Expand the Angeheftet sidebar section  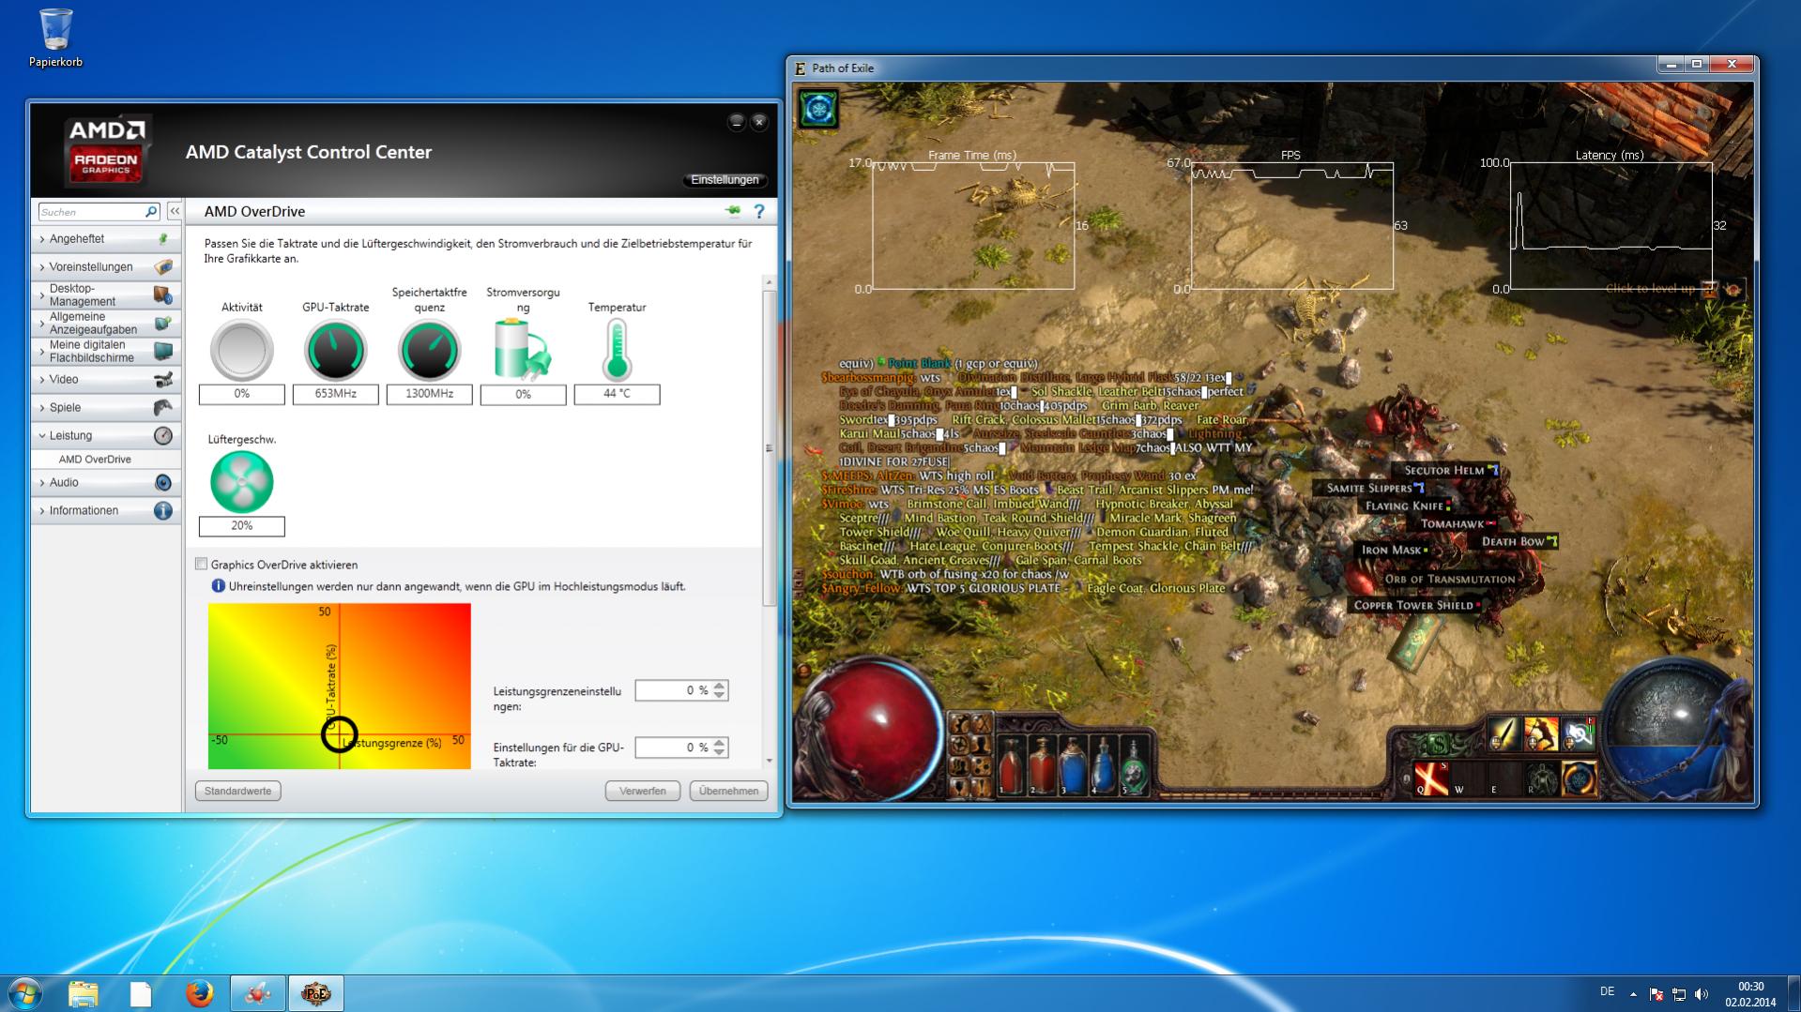tap(106, 239)
